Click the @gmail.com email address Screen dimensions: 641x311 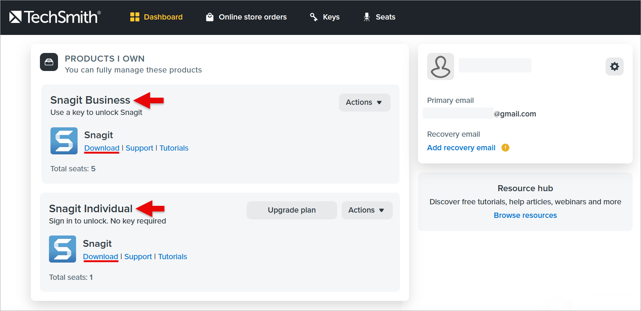tap(515, 114)
